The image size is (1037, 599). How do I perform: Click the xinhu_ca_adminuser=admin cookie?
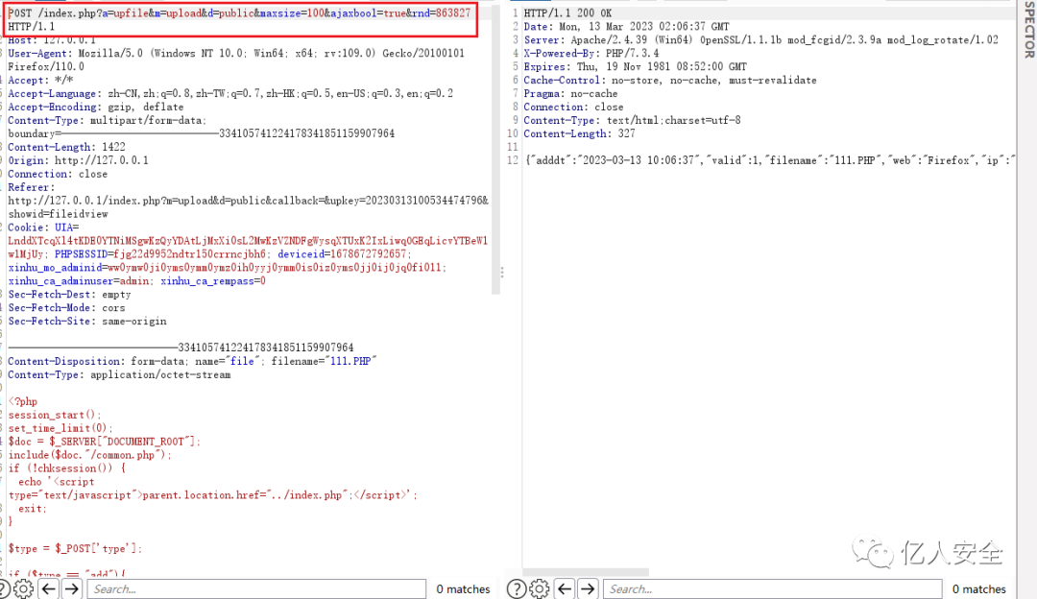79,281
